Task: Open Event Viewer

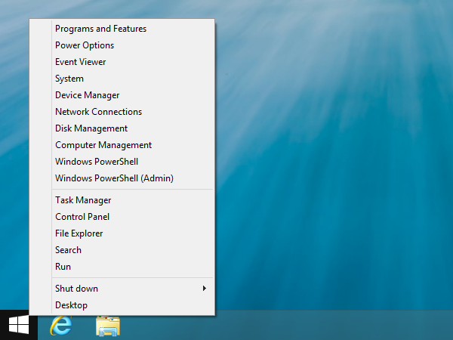Action: coord(80,62)
